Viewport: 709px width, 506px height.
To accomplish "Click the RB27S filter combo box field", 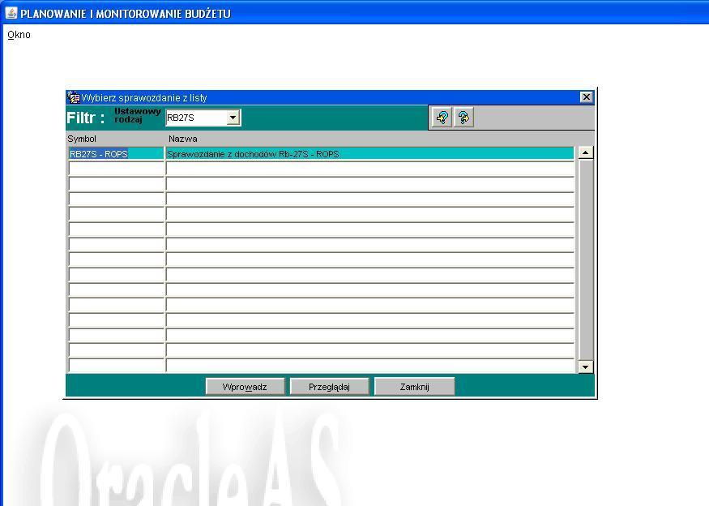I will 203,118.
